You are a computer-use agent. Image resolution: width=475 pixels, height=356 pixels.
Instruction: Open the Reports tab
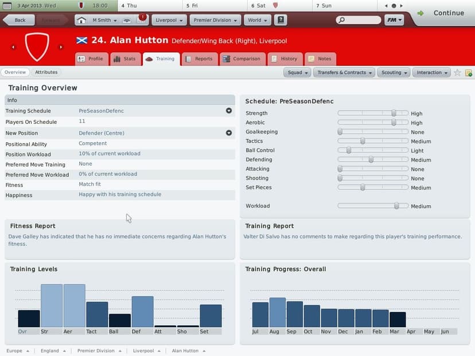point(200,58)
